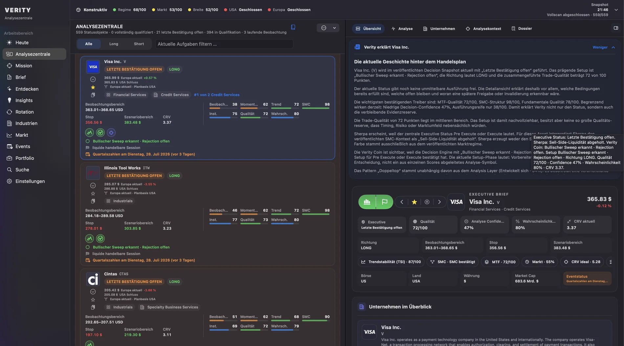The image size is (624, 346).
Task: Click the Markt 55% chip
Action: coord(539,262)
